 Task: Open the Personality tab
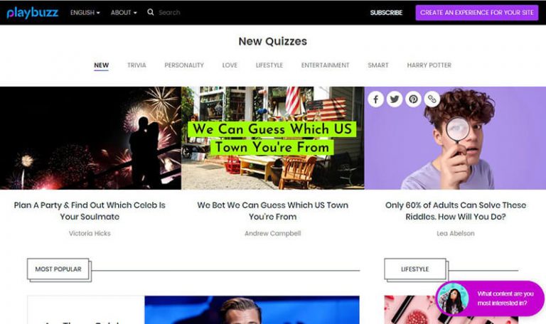coord(184,65)
